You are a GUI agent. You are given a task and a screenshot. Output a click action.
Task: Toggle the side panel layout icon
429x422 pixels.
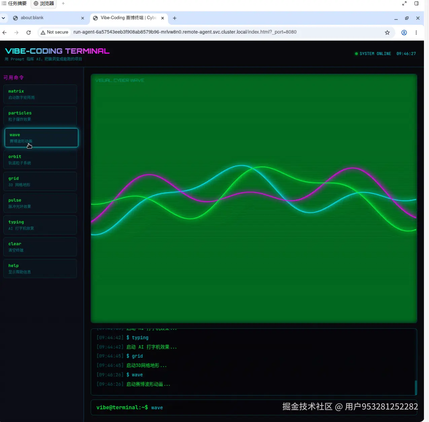tap(417, 3)
